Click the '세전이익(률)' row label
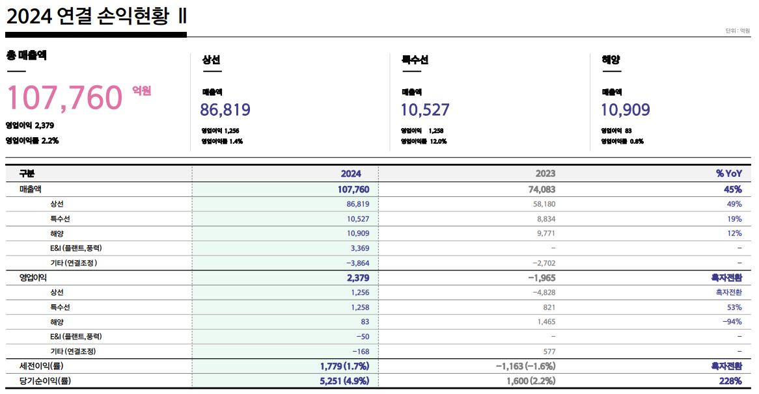 pos(41,366)
